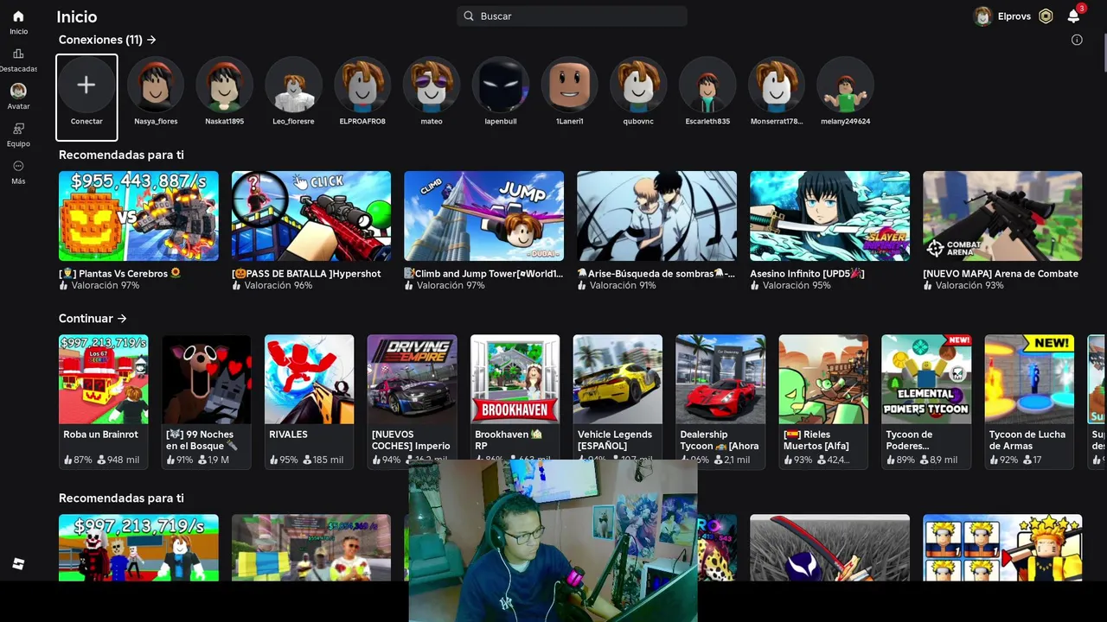This screenshot has height=622, width=1107.
Task: Open Vehicle Legends game card
Action: tap(617, 402)
